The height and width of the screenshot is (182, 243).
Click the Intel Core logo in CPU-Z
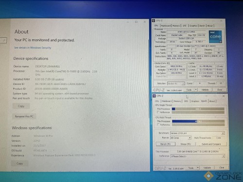coord(215,37)
